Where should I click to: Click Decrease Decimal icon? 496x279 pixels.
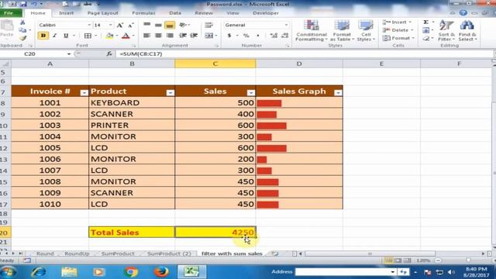click(x=284, y=36)
